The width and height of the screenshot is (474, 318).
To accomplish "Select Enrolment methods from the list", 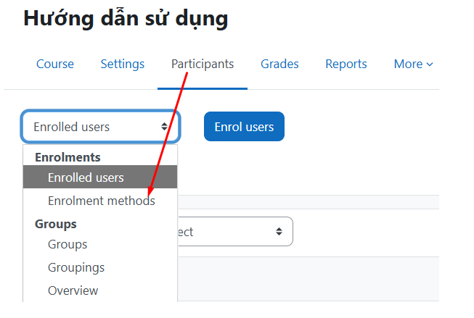I will point(101,201).
